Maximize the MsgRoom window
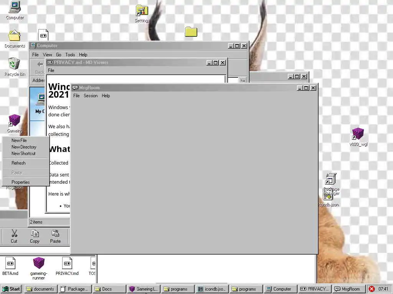This screenshot has height=294, width=393. (306, 88)
